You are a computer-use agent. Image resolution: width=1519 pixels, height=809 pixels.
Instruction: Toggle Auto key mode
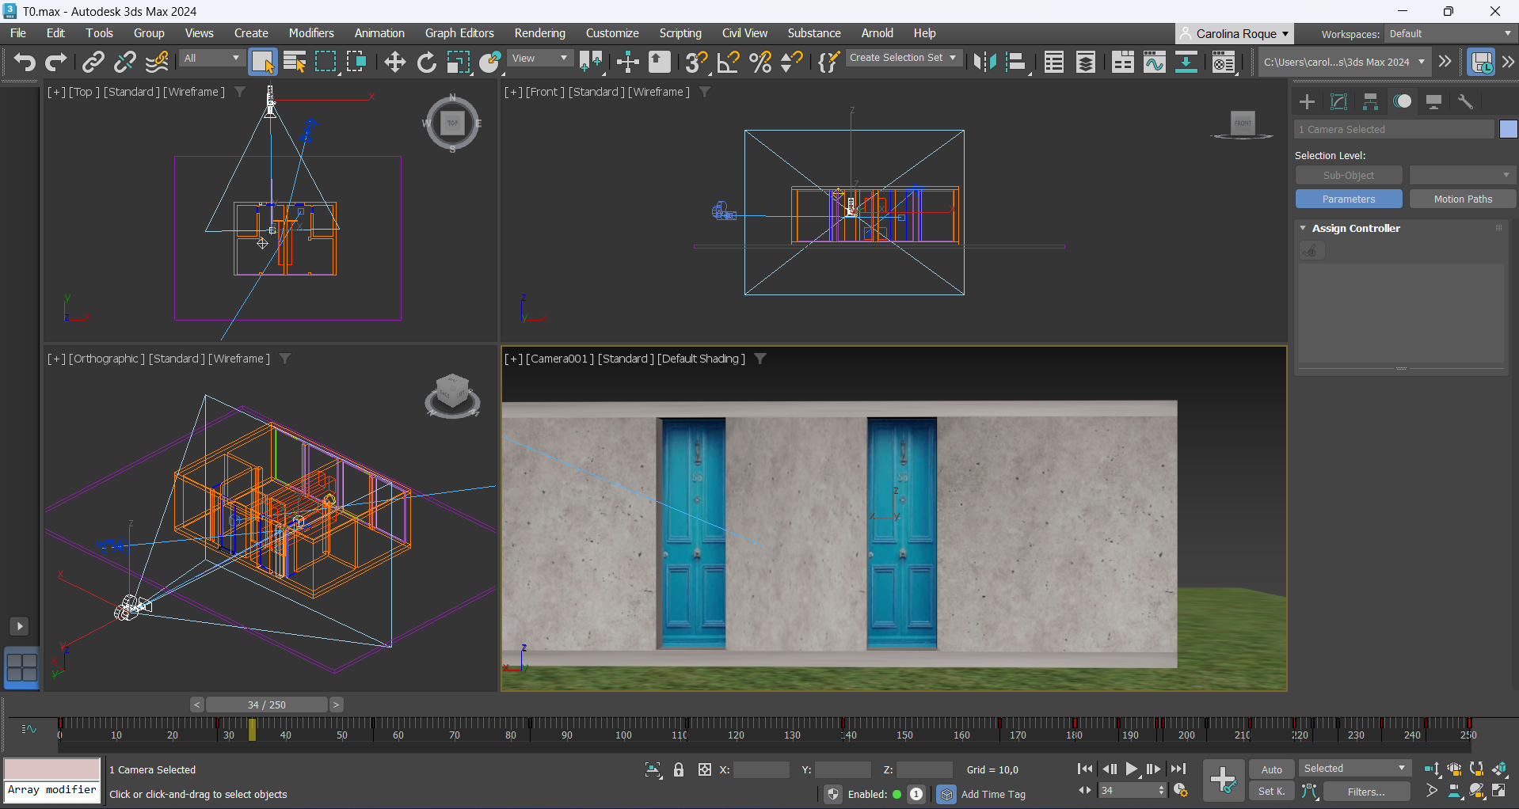(1271, 769)
